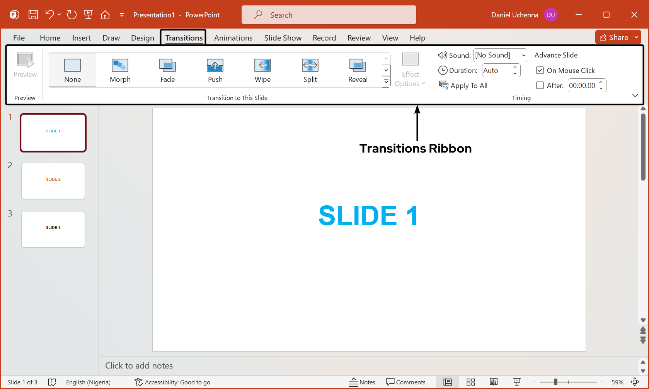Select the Reveal transition

point(357,70)
